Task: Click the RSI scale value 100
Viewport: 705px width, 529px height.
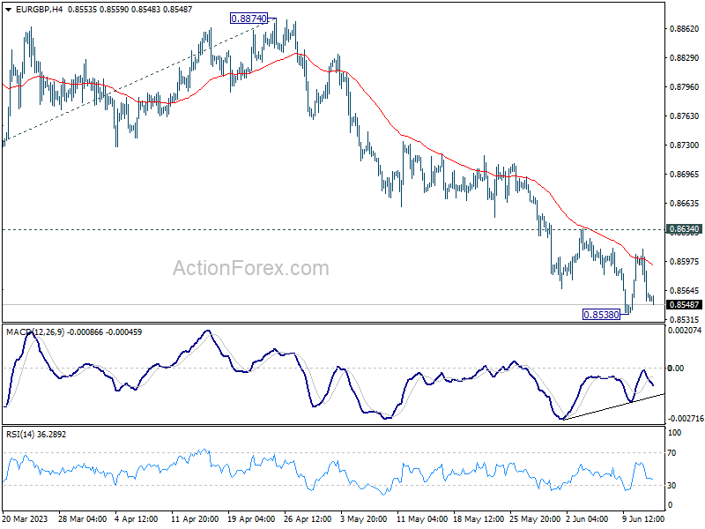Action: (x=674, y=433)
